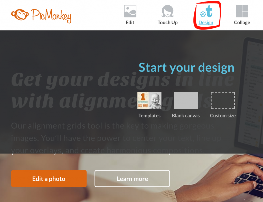
Task: Click the Blank canvas text label
Action: tap(186, 116)
